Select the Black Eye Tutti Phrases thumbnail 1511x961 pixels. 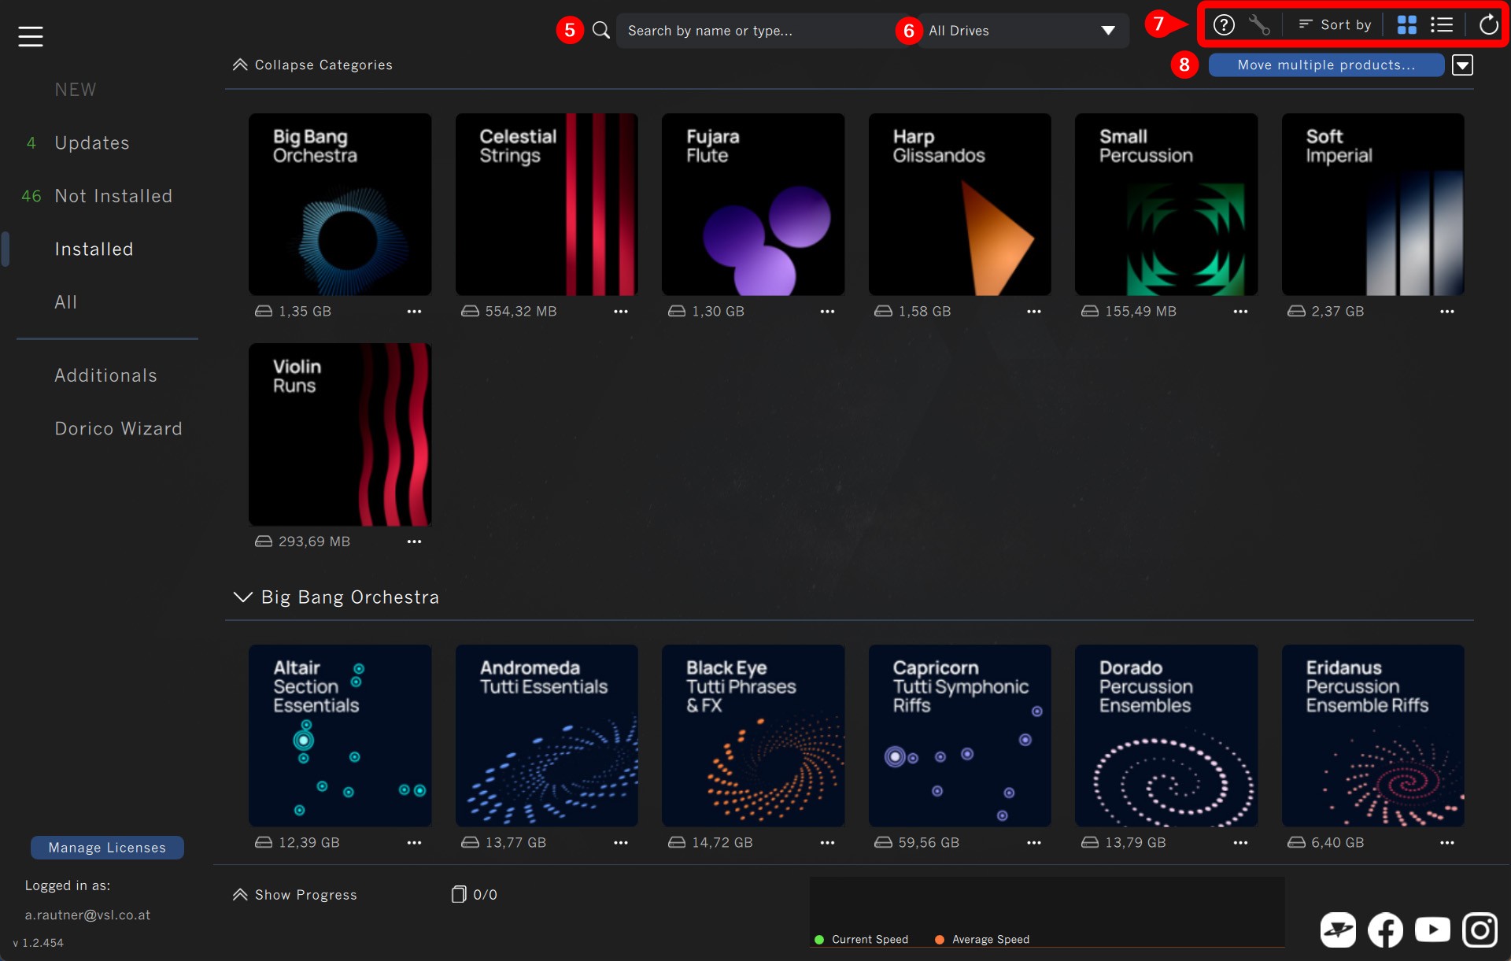pos(753,736)
